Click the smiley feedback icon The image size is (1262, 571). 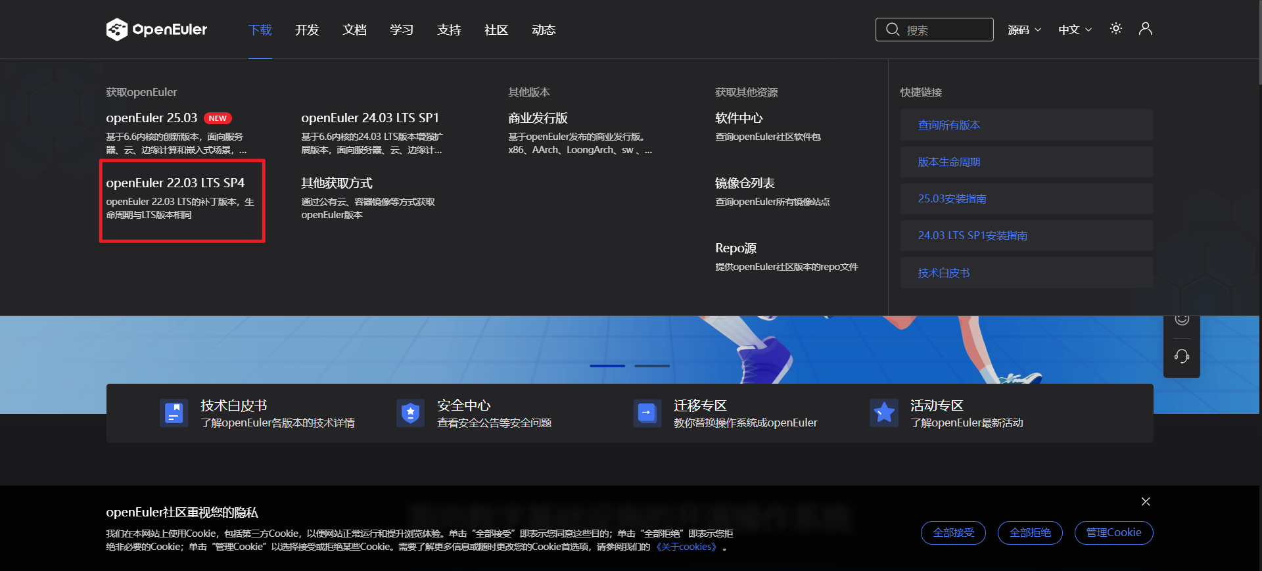[1182, 320]
